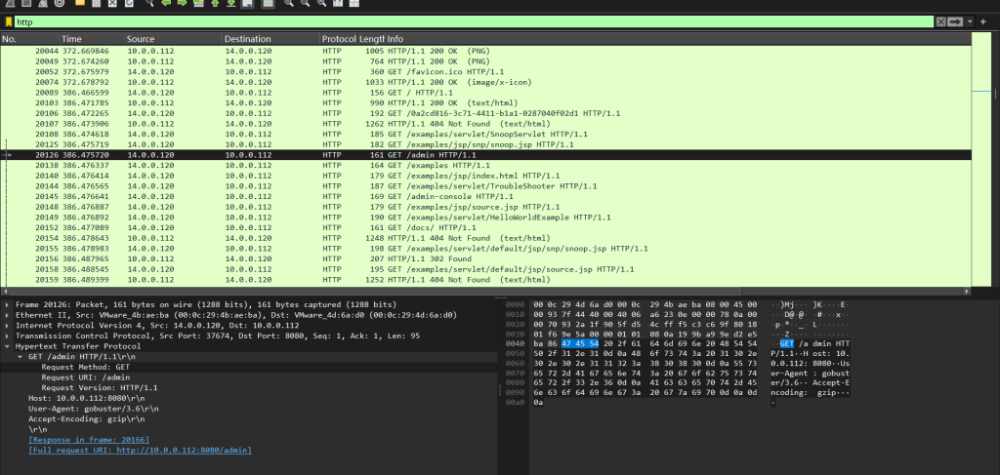Open a capture file via folder icon

point(80,4)
